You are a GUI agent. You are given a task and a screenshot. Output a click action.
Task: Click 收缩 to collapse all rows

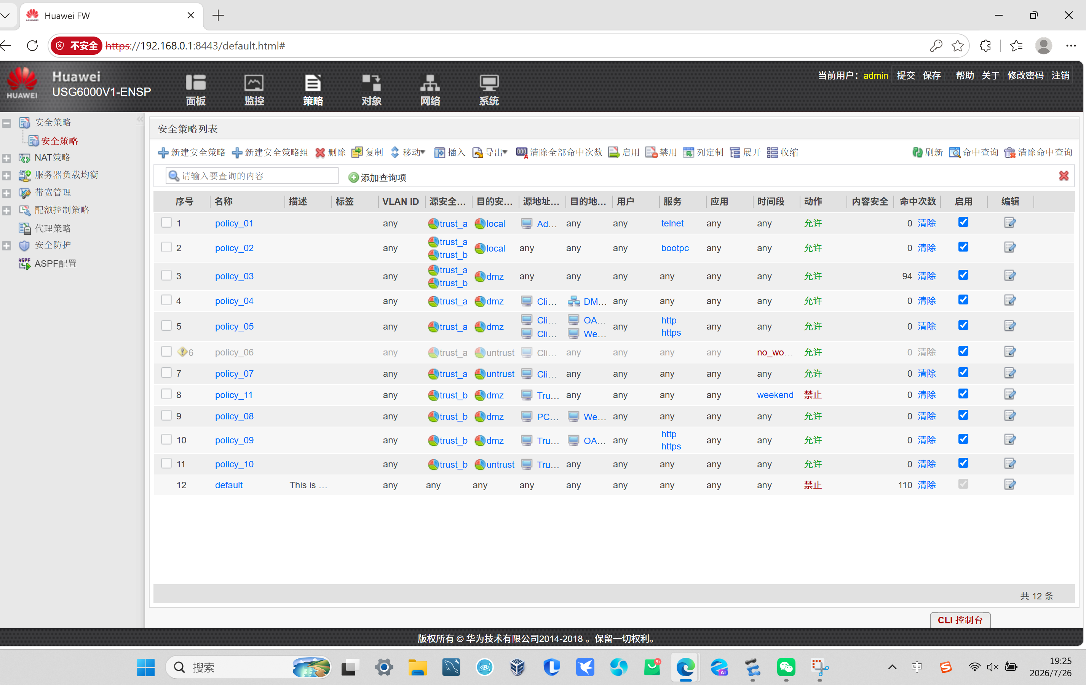[783, 153]
